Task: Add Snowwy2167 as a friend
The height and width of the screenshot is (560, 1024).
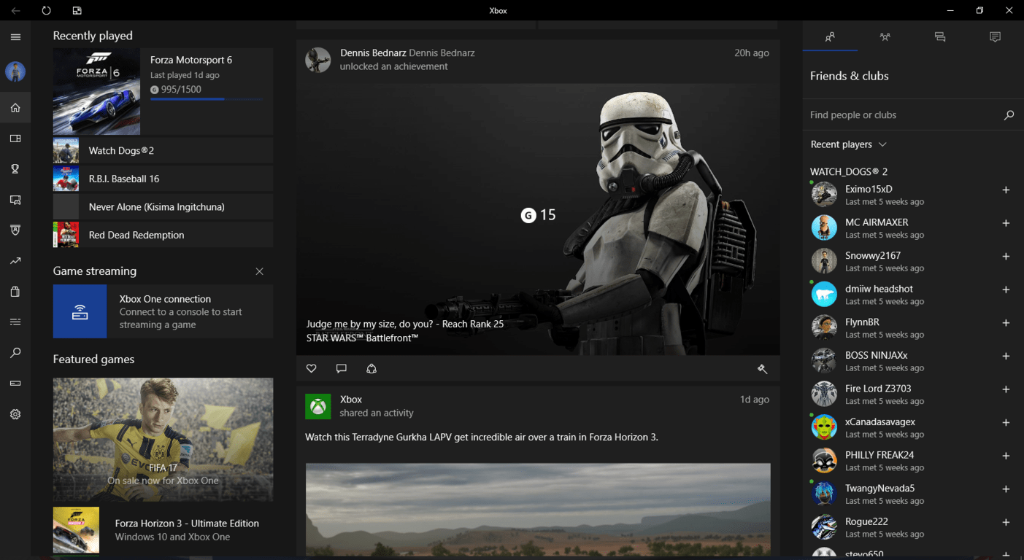Action: [1006, 257]
